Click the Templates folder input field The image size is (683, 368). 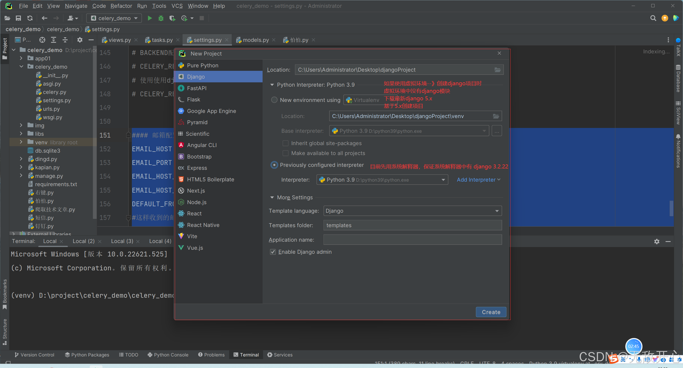(x=412, y=225)
